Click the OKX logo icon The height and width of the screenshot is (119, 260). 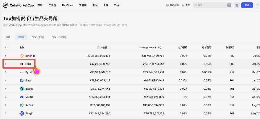pyautogui.click(x=22, y=64)
